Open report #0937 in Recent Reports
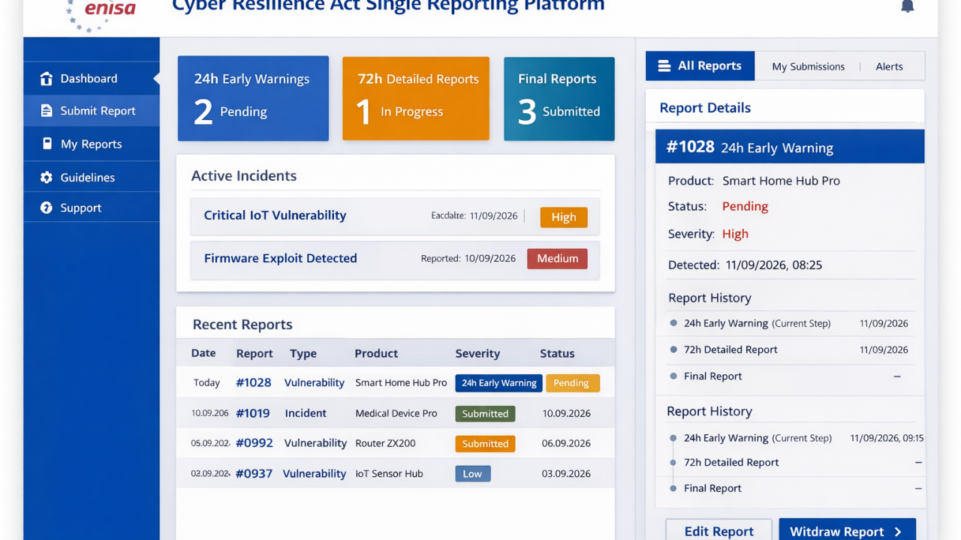Image resolution: width=961 pixels, height=540 pixels. [254, 474]
